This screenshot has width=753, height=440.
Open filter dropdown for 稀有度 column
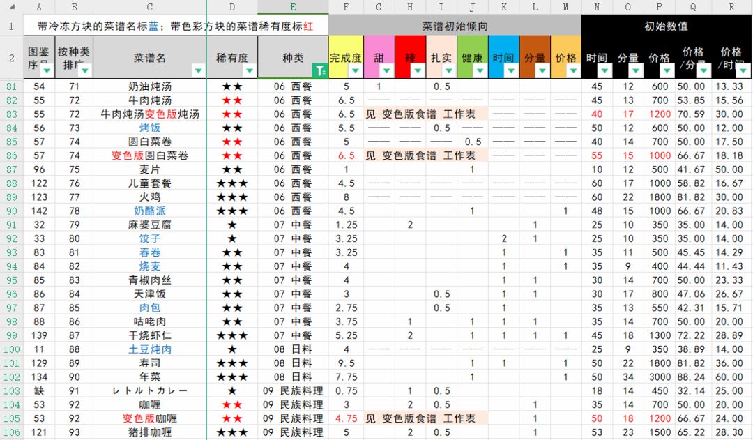pyautogui.click(x=249, y=71)
